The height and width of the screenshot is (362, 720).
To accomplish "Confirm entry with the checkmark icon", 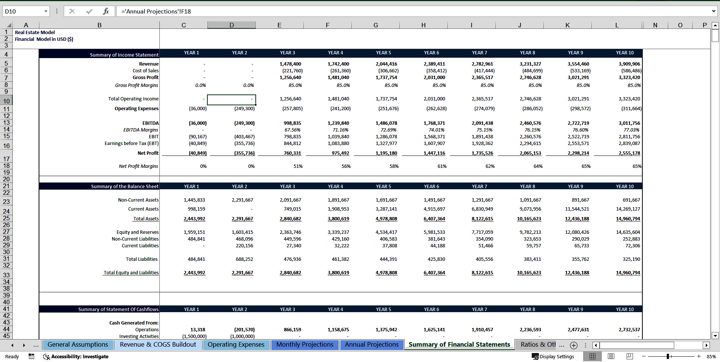I will (x=89, y=11).
